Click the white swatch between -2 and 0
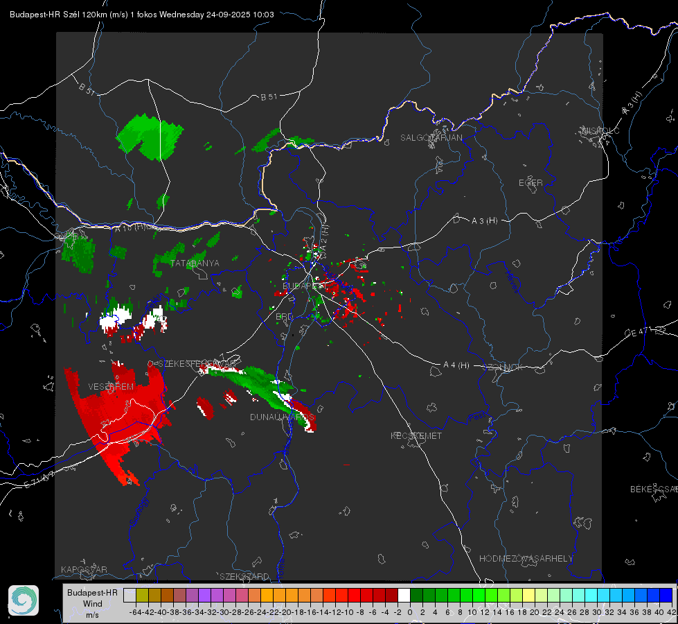 pos(404,595)
